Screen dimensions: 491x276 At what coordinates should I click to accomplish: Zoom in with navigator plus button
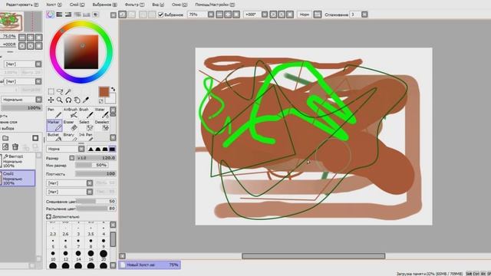pos(31,38)
